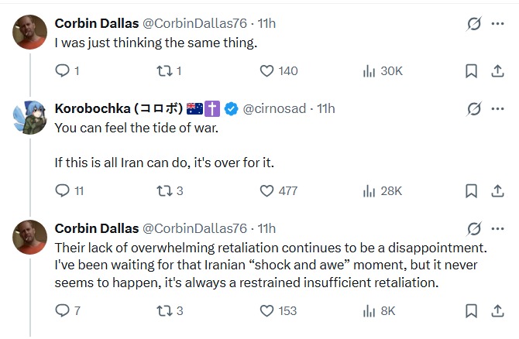Bookmark the "shock and awe" tweet
The image size is (519, 339).
click(x=471, y=311)
